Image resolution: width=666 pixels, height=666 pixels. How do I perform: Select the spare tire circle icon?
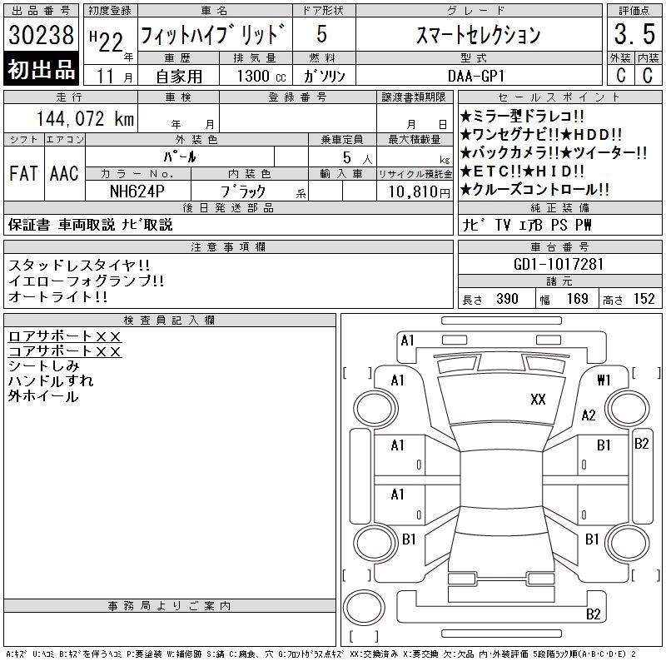click(364, 607)
